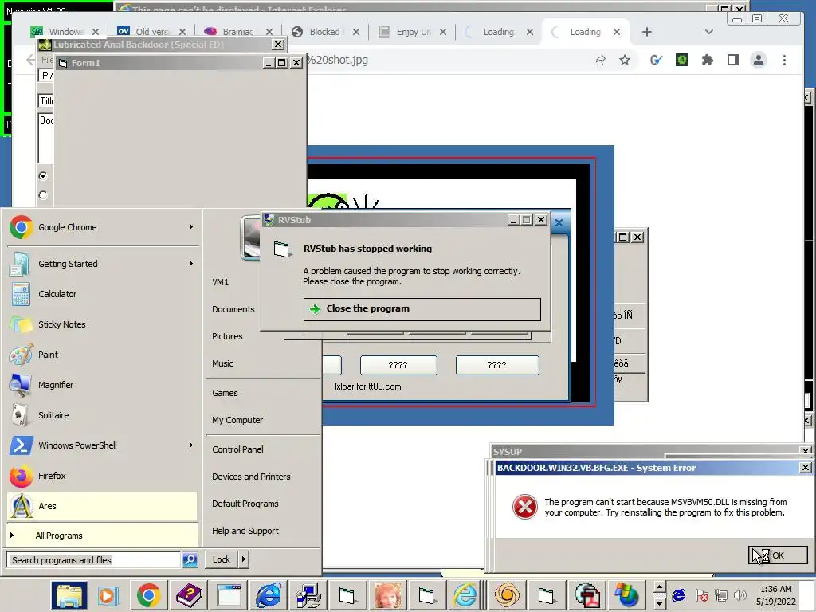
Task: Click Chrome share page icon
Action: tap(599, 61)
